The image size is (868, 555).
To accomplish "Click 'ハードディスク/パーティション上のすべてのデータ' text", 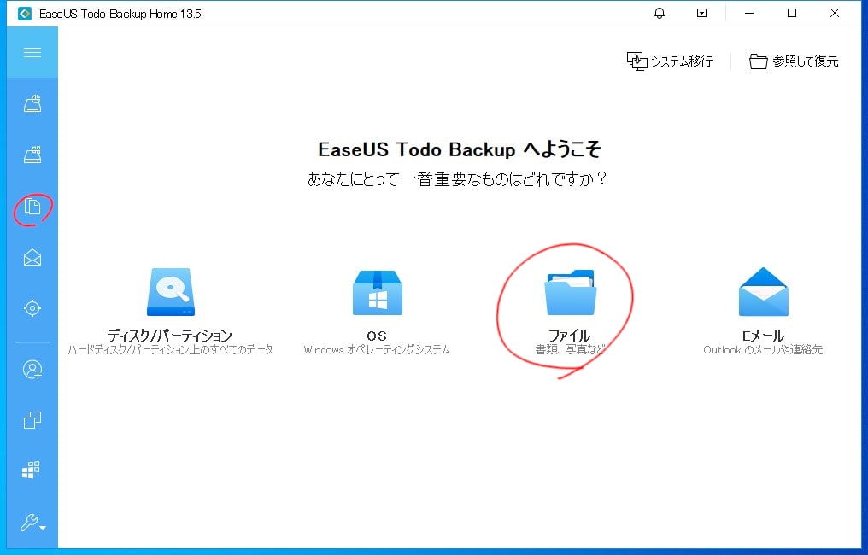I will pos(170,350).
